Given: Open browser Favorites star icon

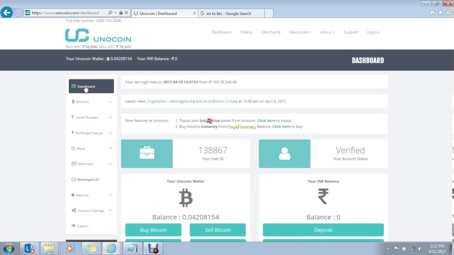Looking at the screenshot, I should click(441, 13).
